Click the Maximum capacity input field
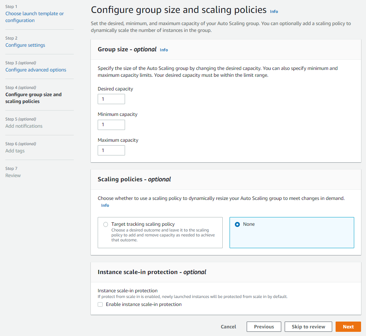Screen dimensions: 366x336 [x=111, y=151]
